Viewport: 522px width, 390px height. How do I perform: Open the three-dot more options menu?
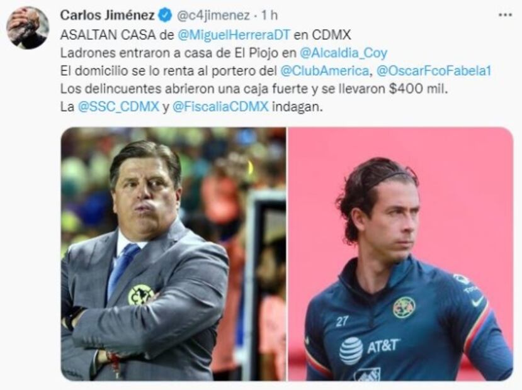coord(505,15)
